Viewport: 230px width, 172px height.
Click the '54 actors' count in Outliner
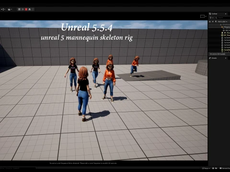218,54
